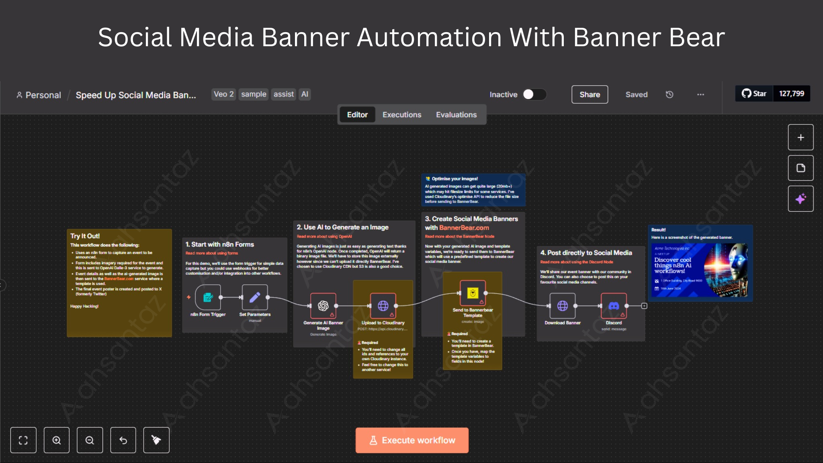Open the three-dots workflow menu
Image resolution: width=823 pixels, height=463 pixels.
pos(700,94)
